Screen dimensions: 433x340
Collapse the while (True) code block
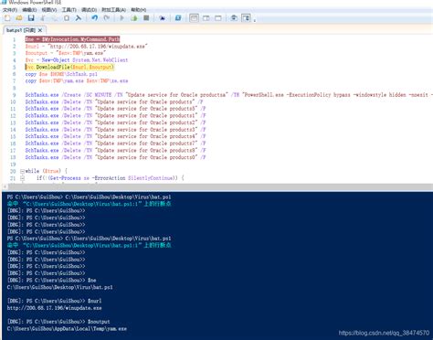[x=22, y=171]
